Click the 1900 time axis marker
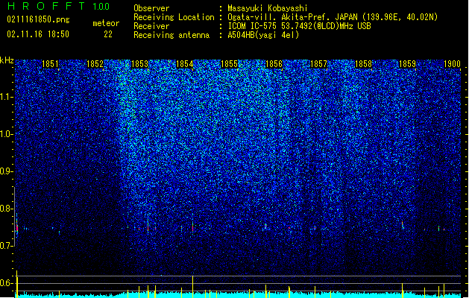 point(452,64)
